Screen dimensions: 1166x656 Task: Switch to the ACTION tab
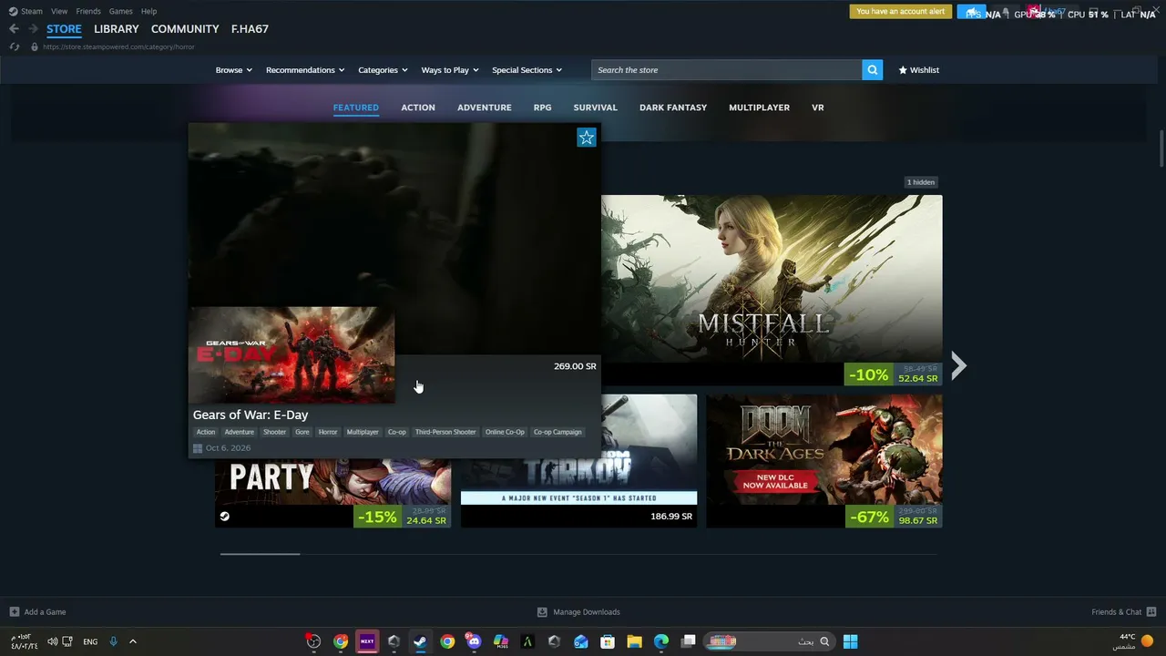pyautogui.click(x=418, y=108)
